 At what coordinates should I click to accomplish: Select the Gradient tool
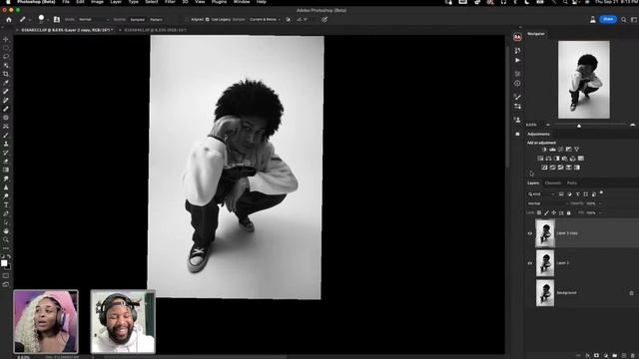(x=6, y=170)
